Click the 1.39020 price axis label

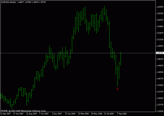(160, 85)
